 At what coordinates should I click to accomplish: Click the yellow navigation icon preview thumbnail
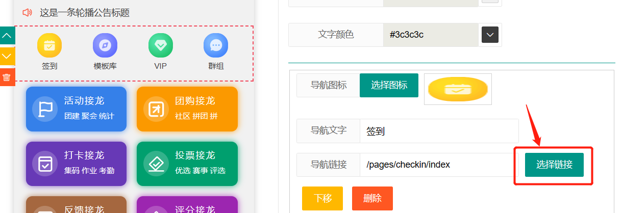pyautogui.click(x=458, y=89)
